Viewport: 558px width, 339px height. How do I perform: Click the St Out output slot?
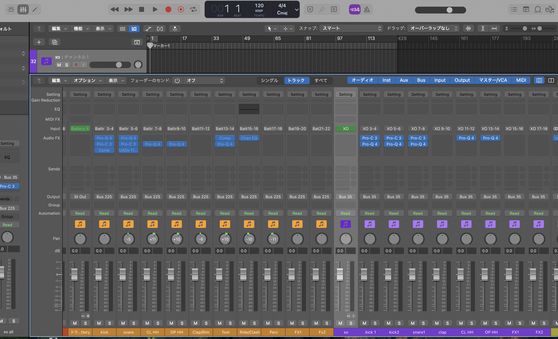pos(80,197)
